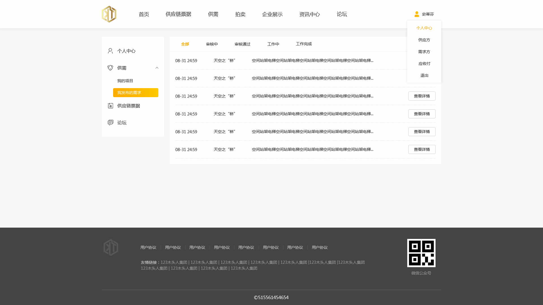Switch to the 审核中 tab
This screenshot has width=543, height=305.
click(212, 44)
